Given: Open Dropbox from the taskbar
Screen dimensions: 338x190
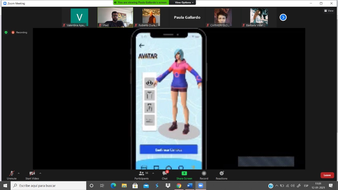Looking at the screenshot, I should point(168,185).
